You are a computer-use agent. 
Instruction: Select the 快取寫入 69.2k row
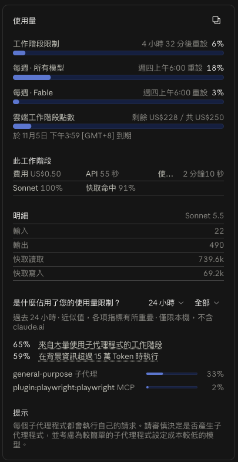pyautogui.click(x=118, y=274)
